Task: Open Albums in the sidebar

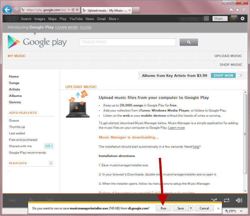Action: tap(15, 96)
